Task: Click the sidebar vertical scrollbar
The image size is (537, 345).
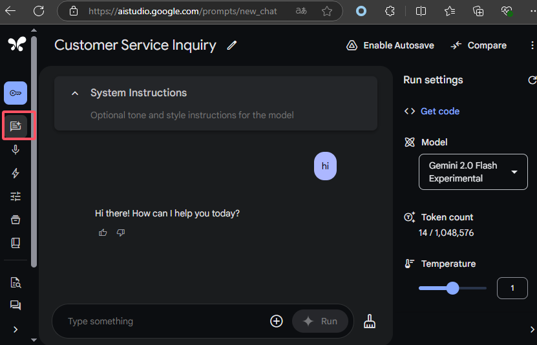Action: tap(34, 151)
